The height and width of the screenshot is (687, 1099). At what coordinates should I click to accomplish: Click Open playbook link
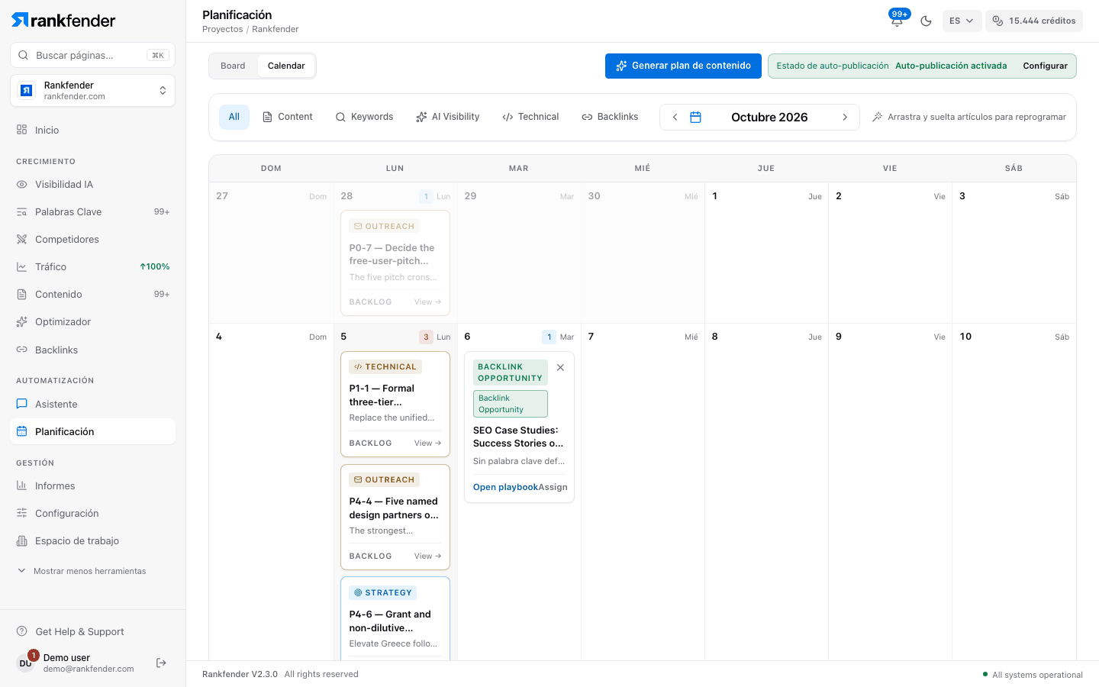(x=505, y=487)
